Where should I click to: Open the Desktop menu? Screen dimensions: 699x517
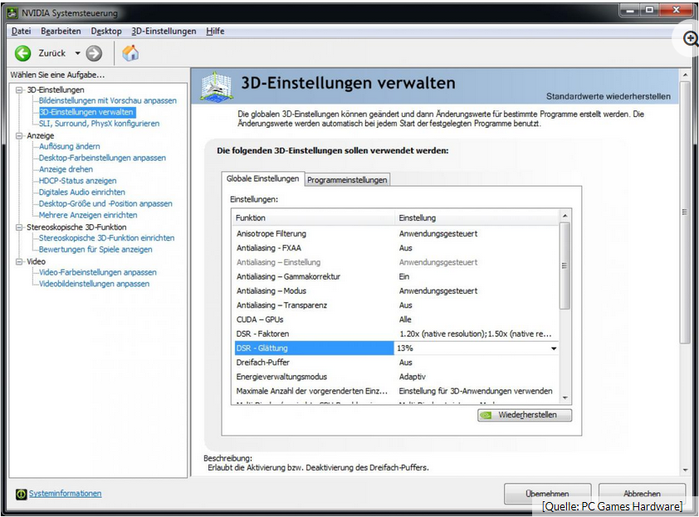(106, 32)
